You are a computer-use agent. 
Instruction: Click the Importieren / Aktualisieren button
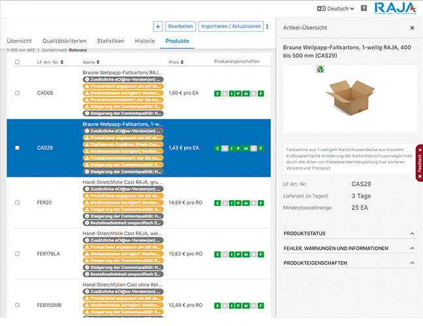point(231,26)
